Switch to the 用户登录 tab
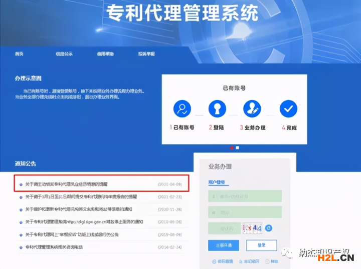 [x=217, y=182]
